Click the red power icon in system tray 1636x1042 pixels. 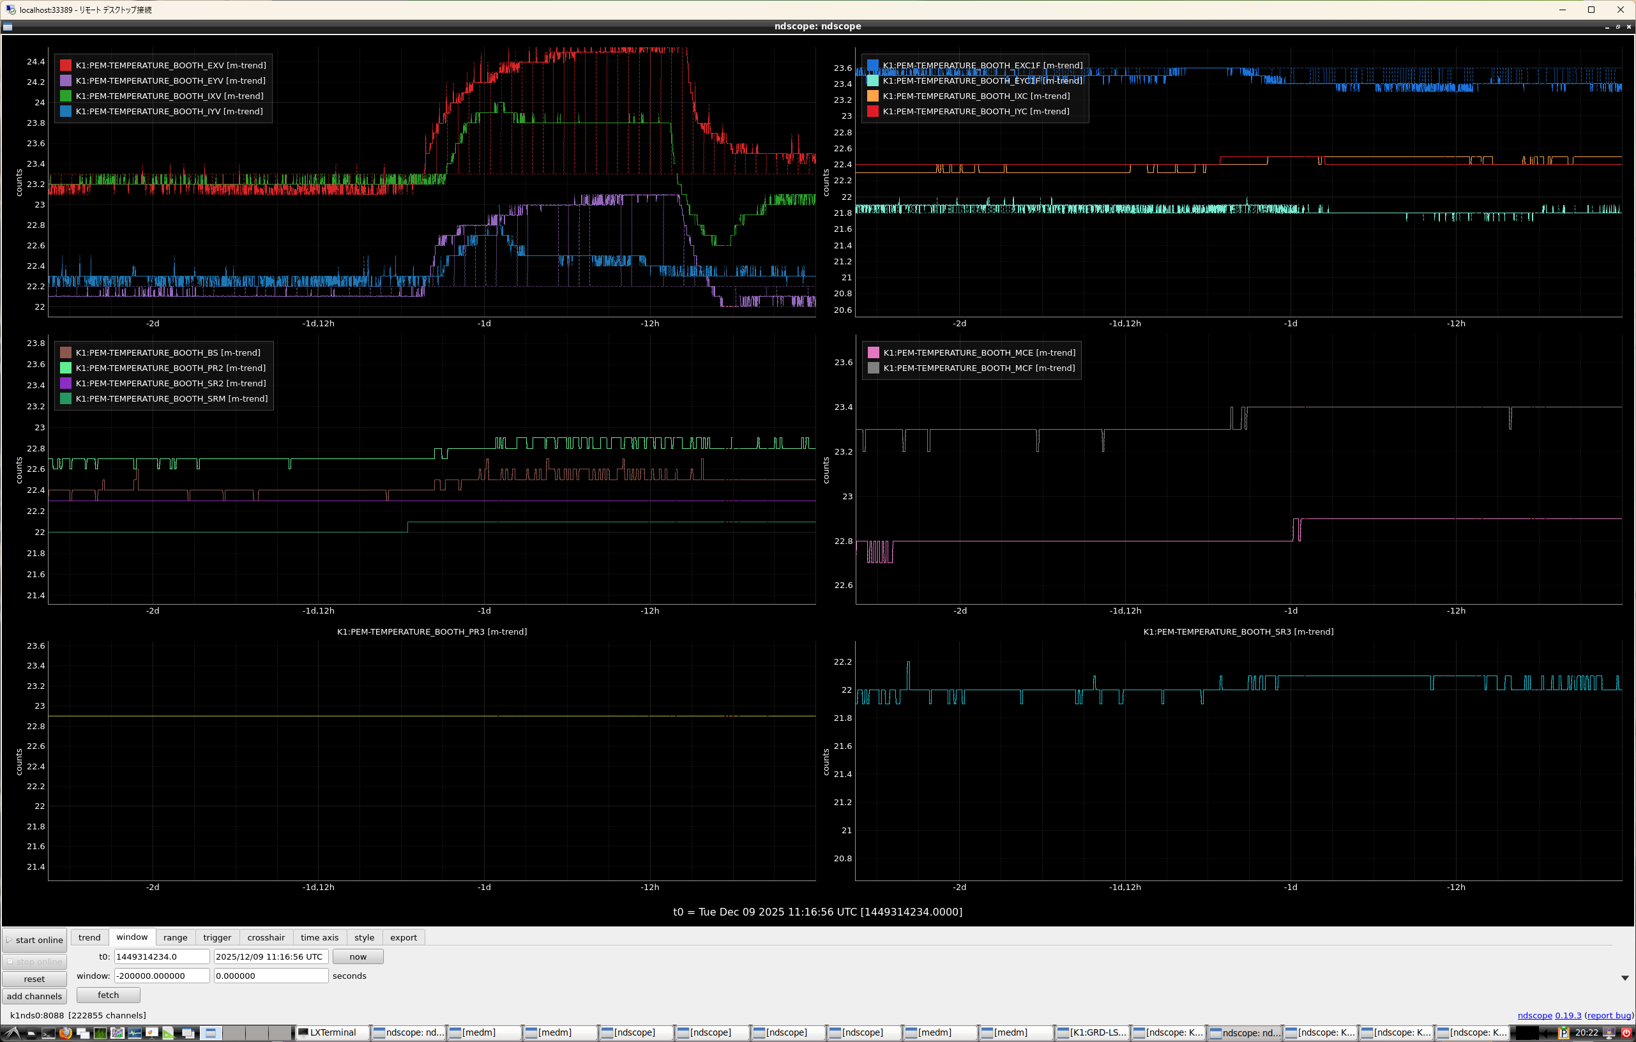(1626, 1033)
